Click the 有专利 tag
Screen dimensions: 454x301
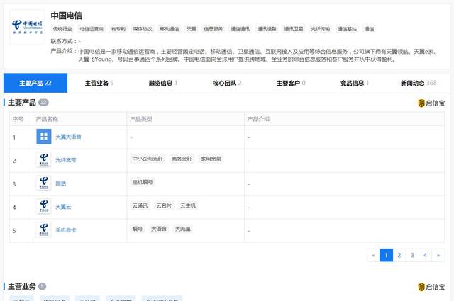(118, 29)
